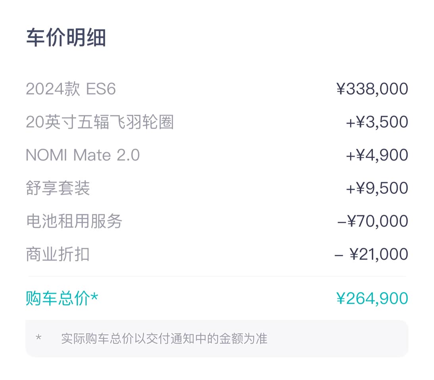Click the asterisk in the gray note box
The height and width of the screenshot is (380, 434).
(38, 338)
